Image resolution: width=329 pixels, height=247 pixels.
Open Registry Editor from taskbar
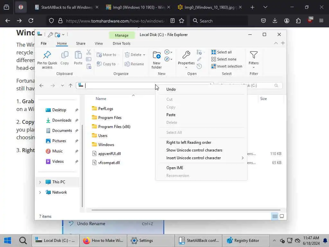click(x=246, y=241)
